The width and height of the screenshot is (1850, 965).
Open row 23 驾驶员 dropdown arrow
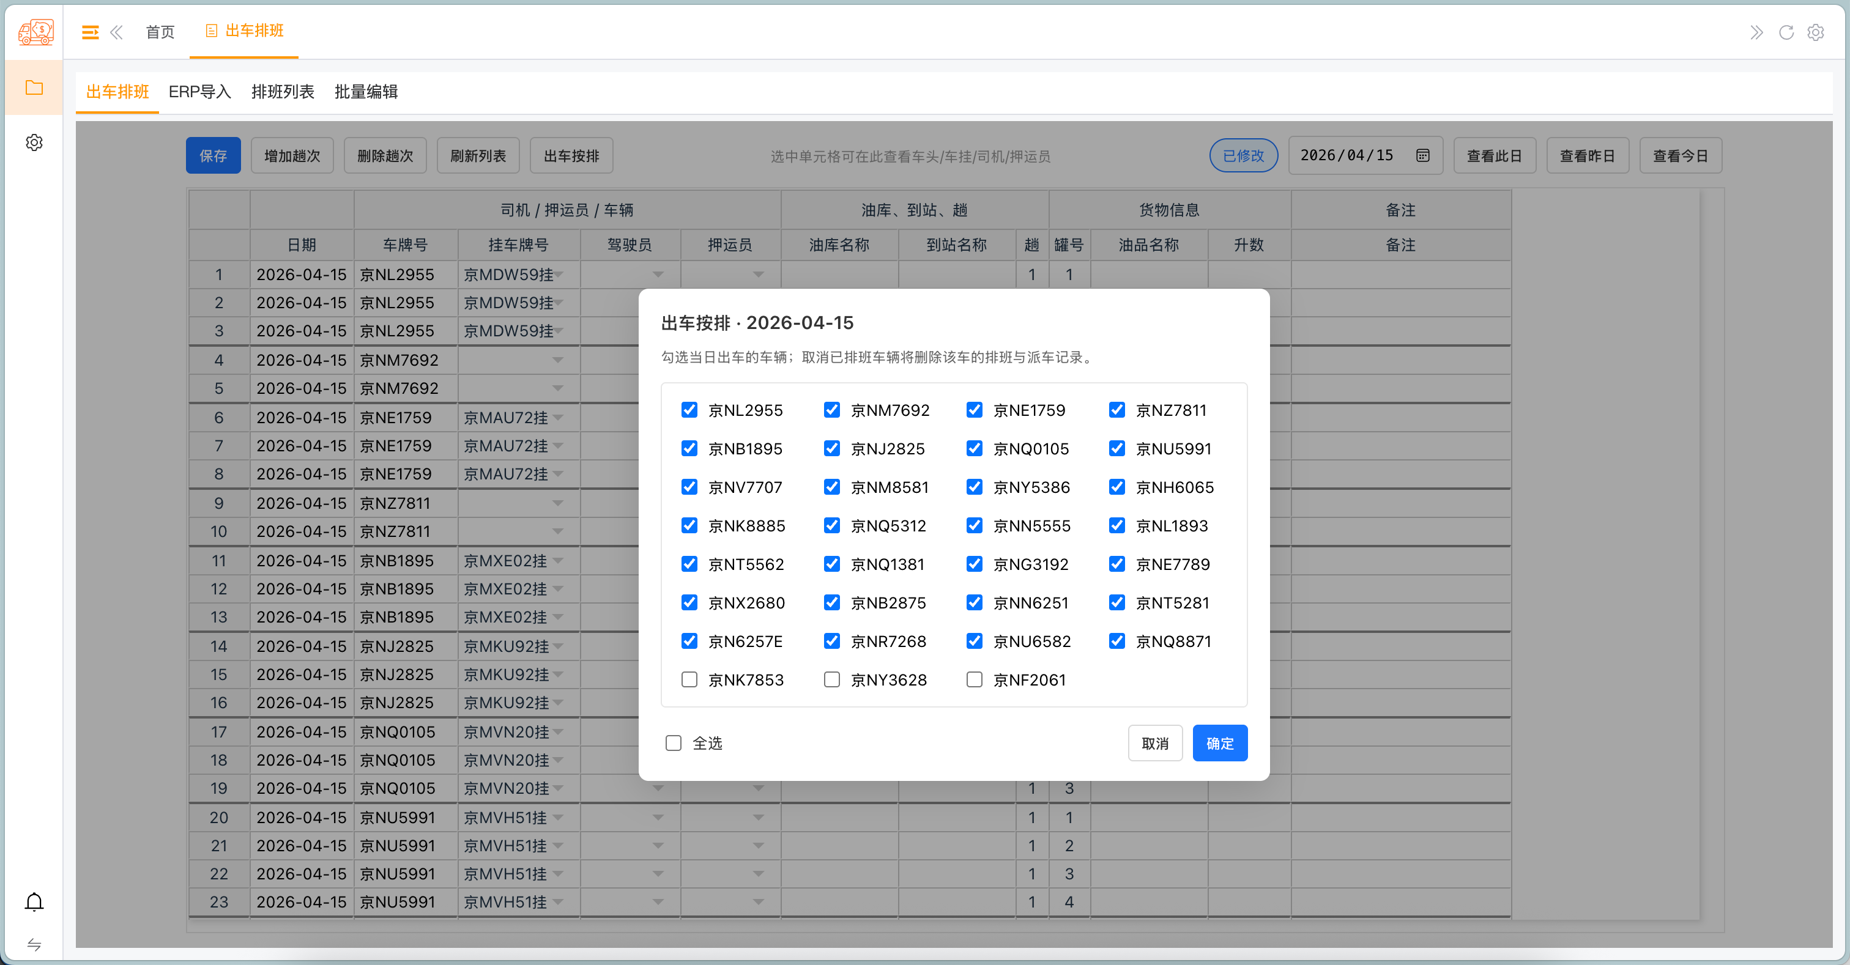(x=658, y=902)
